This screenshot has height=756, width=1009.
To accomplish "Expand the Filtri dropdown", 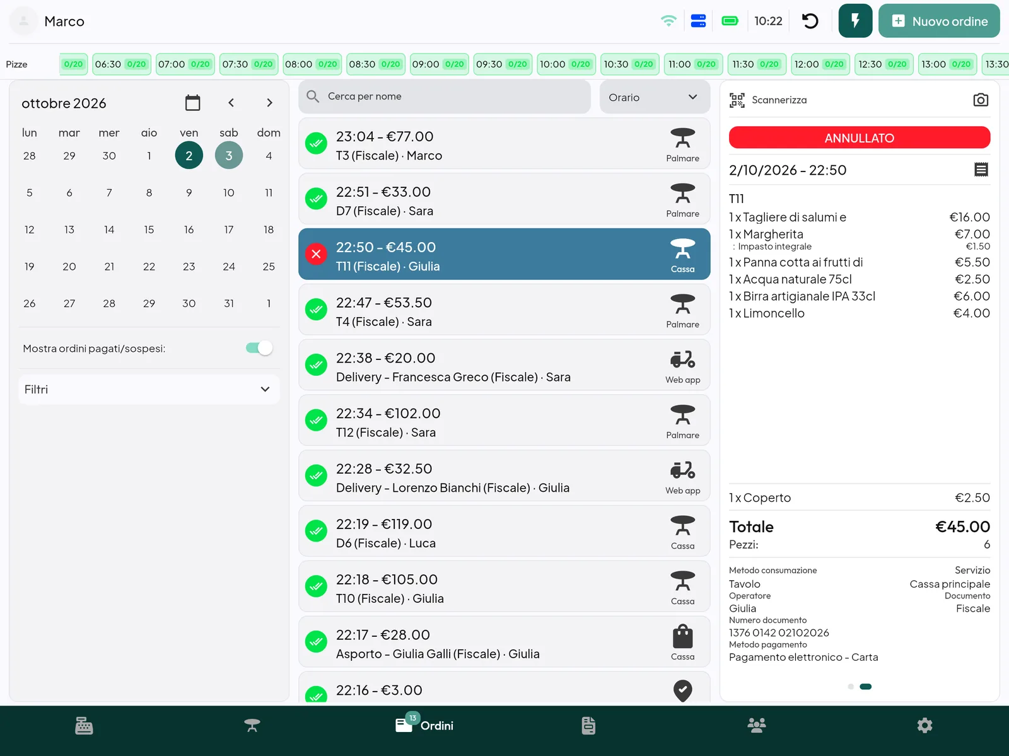I will (x=149, y=390).
